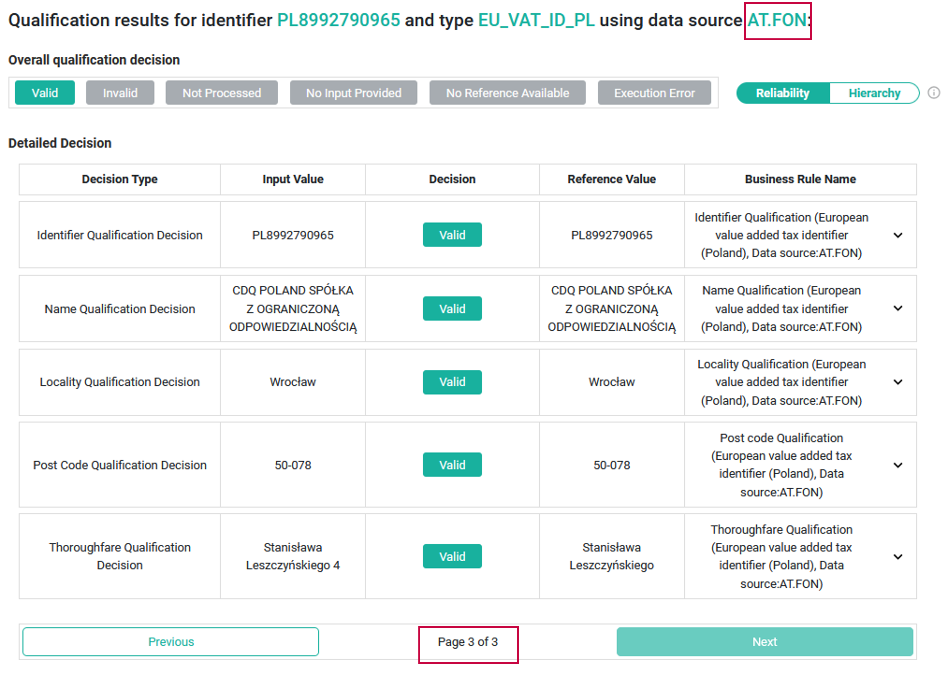Image resolution: width=948 pixels, height=674 pixels.
Task: Click input value 'CDQ POLAND SPÓŁKA' name cell
Action: click(x=293, y=309)
